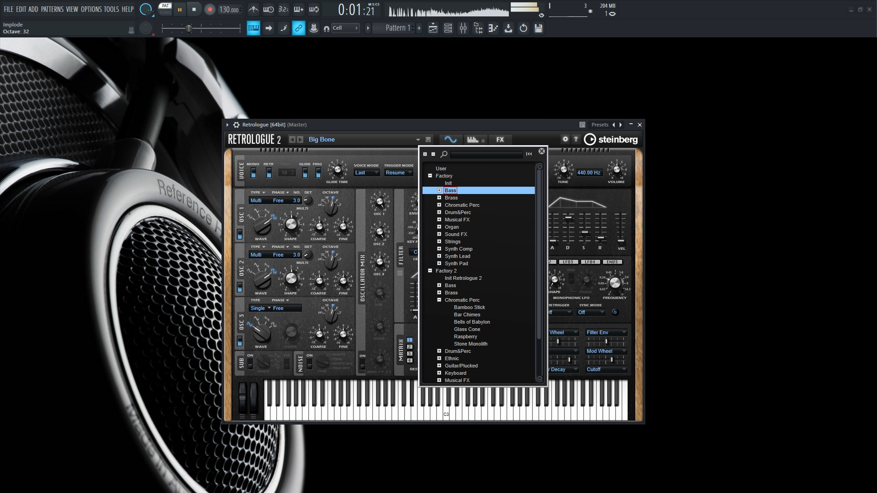Open the Cell snap dropdown

tap(344, 28)
